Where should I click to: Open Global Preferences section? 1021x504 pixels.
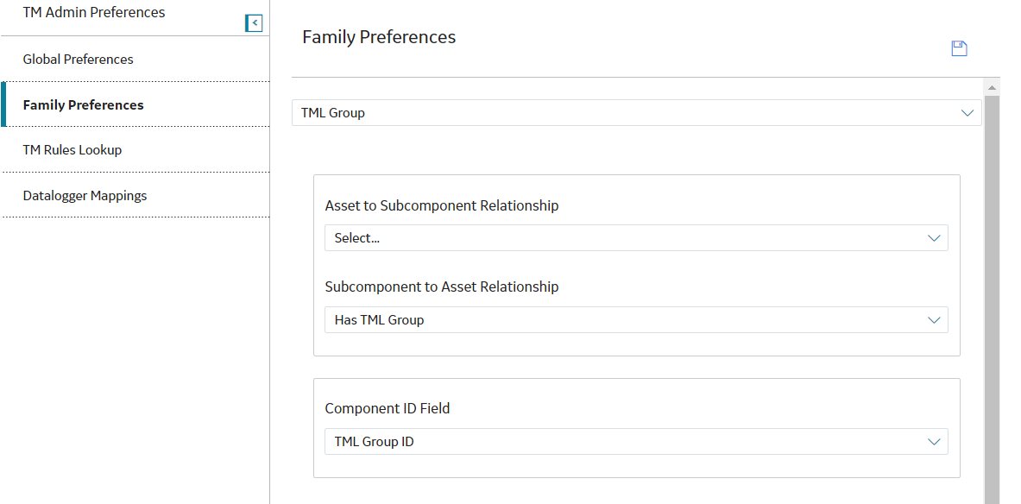pos(136,60)
